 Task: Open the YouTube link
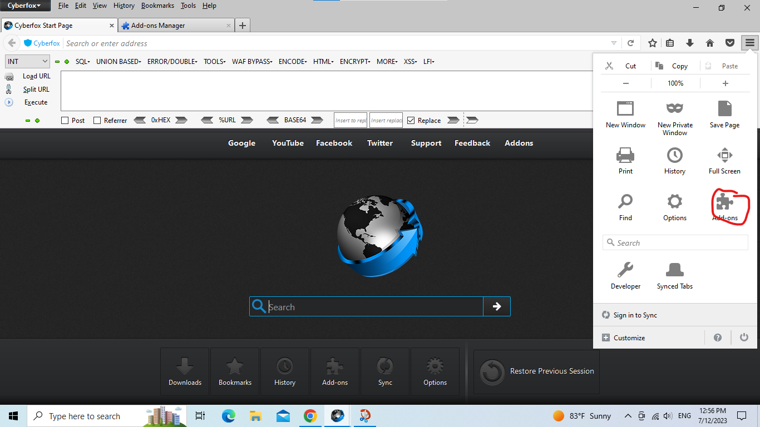(x=288, y=143)
